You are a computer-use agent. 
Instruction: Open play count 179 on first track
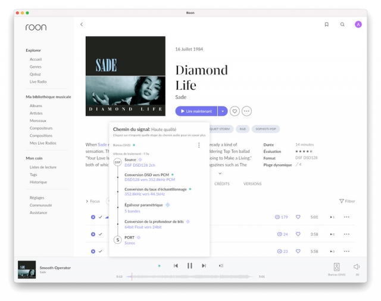(x=282, y=217)
